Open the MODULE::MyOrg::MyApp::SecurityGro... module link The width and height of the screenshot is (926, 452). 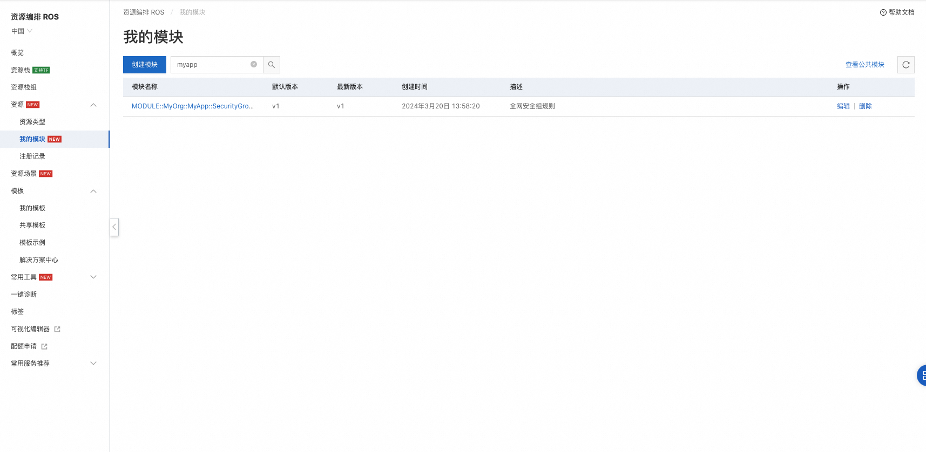click(x=193, y=106)
